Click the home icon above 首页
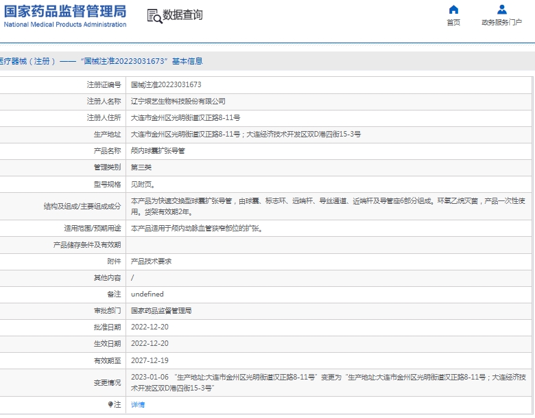The width and height of the screenshot is (535, 418). (453, 9)
